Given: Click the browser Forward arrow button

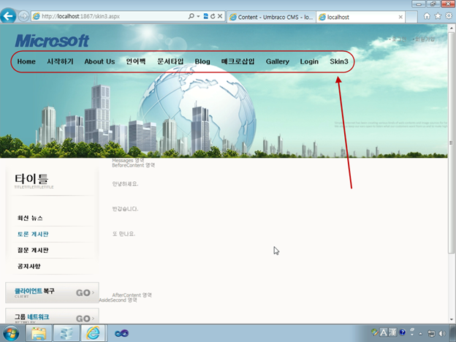Looking at the screenshot, I should 23,16.
